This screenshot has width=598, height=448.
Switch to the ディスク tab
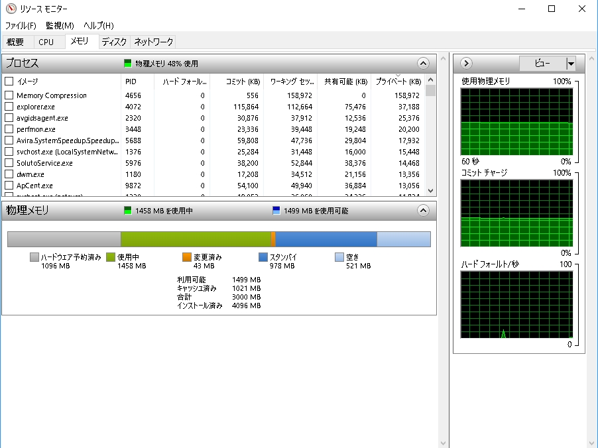click(115, 42)
